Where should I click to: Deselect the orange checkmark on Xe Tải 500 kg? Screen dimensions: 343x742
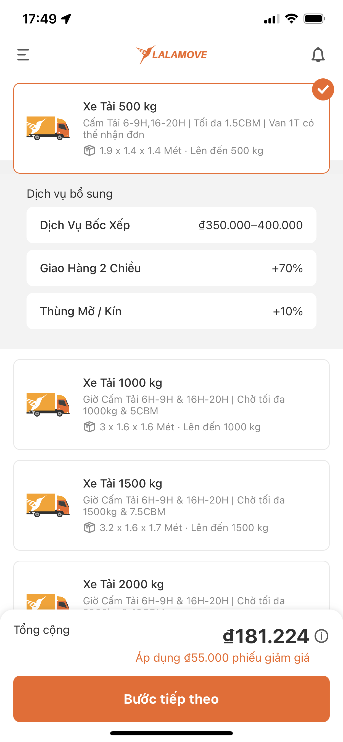pyautogui.click(x=323, y=90)
